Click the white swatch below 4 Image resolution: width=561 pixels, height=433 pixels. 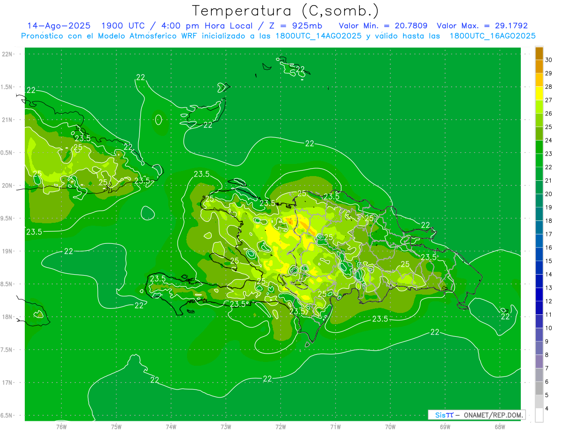coord(539,415)
